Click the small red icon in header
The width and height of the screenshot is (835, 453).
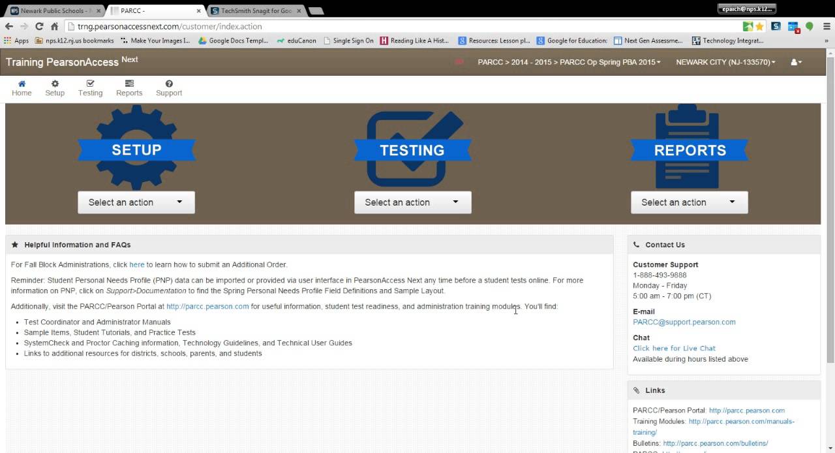click(459, 62)
